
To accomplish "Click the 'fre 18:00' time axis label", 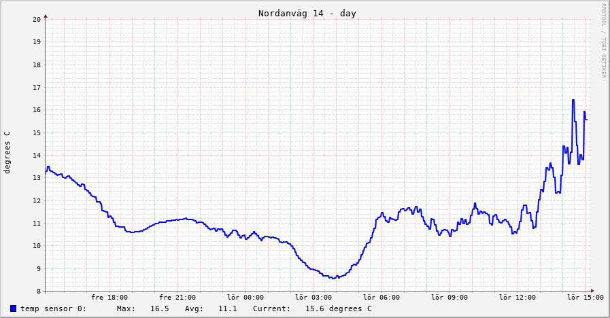I will point(109,298).
